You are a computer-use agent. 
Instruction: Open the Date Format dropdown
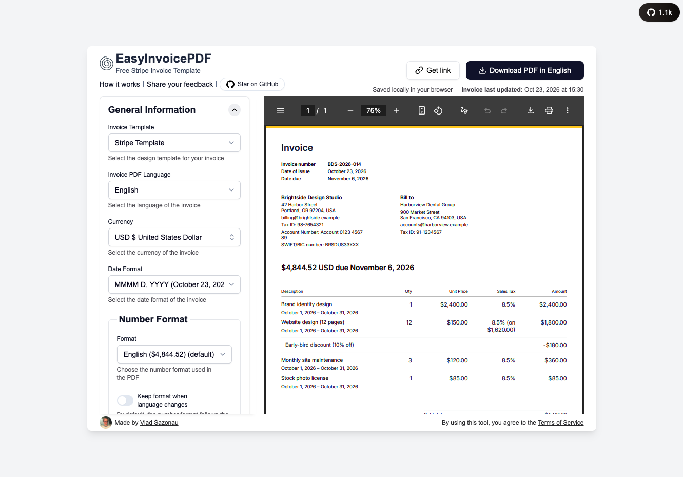[x=174, y=284]
